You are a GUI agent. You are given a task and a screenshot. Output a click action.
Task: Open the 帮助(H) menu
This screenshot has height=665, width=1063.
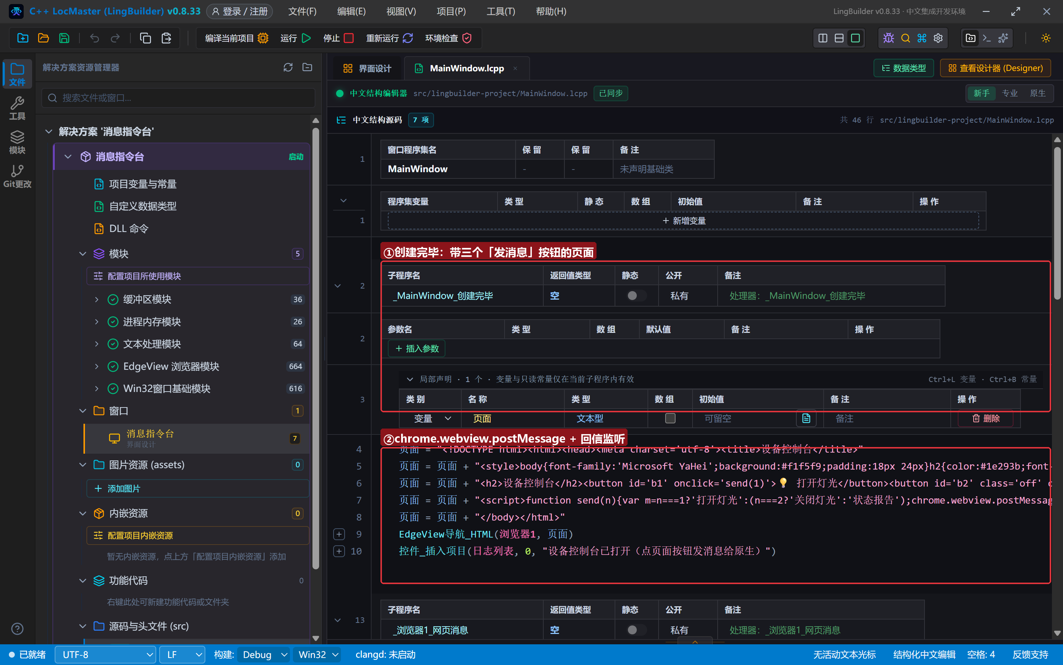[551, 11]
